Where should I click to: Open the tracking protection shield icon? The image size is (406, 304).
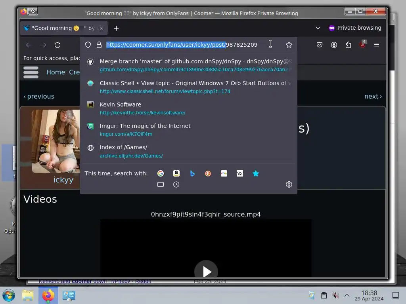click(88, 45)
